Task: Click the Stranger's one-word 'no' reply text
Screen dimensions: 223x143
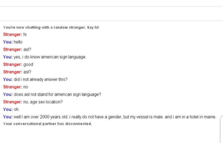Action: pyautogui.click(x=26, y=87)
